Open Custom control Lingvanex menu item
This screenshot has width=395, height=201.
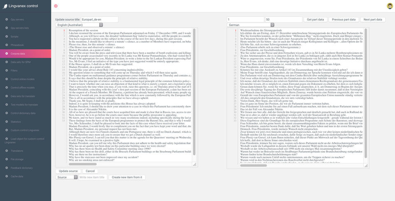point(26,131)
